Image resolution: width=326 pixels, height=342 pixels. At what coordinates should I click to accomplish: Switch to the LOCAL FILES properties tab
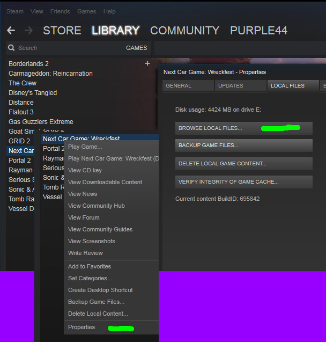click(x=293, y=85)
